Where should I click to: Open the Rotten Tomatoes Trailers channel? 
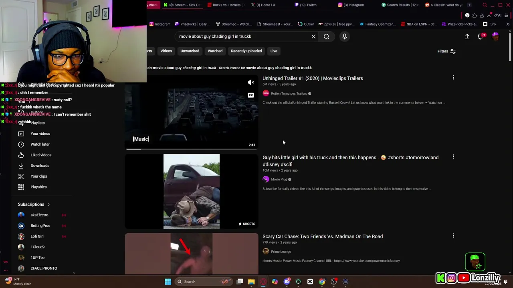pos(289,94)
